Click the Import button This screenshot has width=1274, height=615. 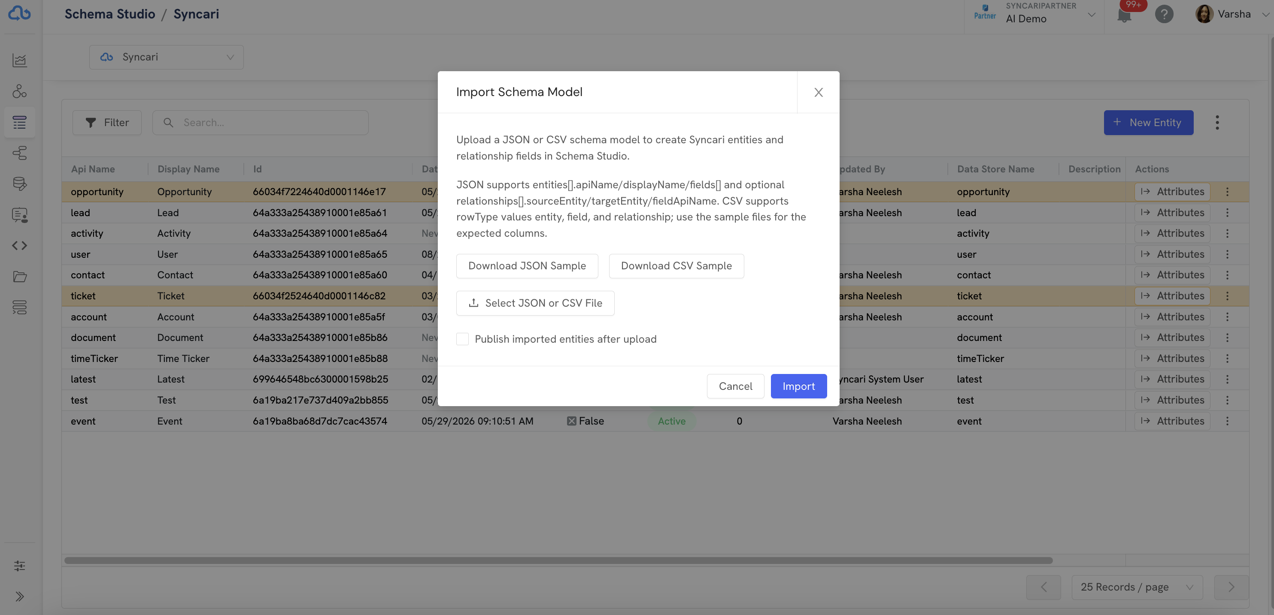[x=799, y=386]
